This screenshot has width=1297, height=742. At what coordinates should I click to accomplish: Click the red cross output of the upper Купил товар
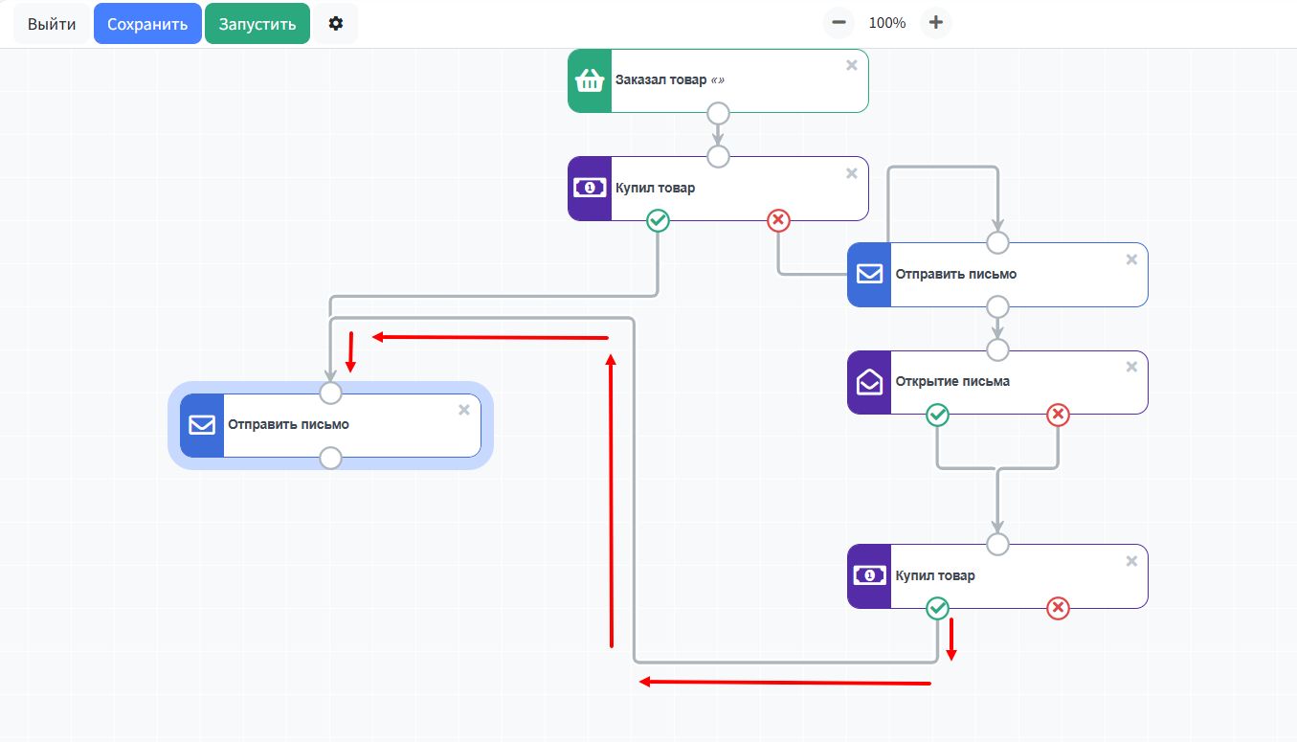point(778,221)
